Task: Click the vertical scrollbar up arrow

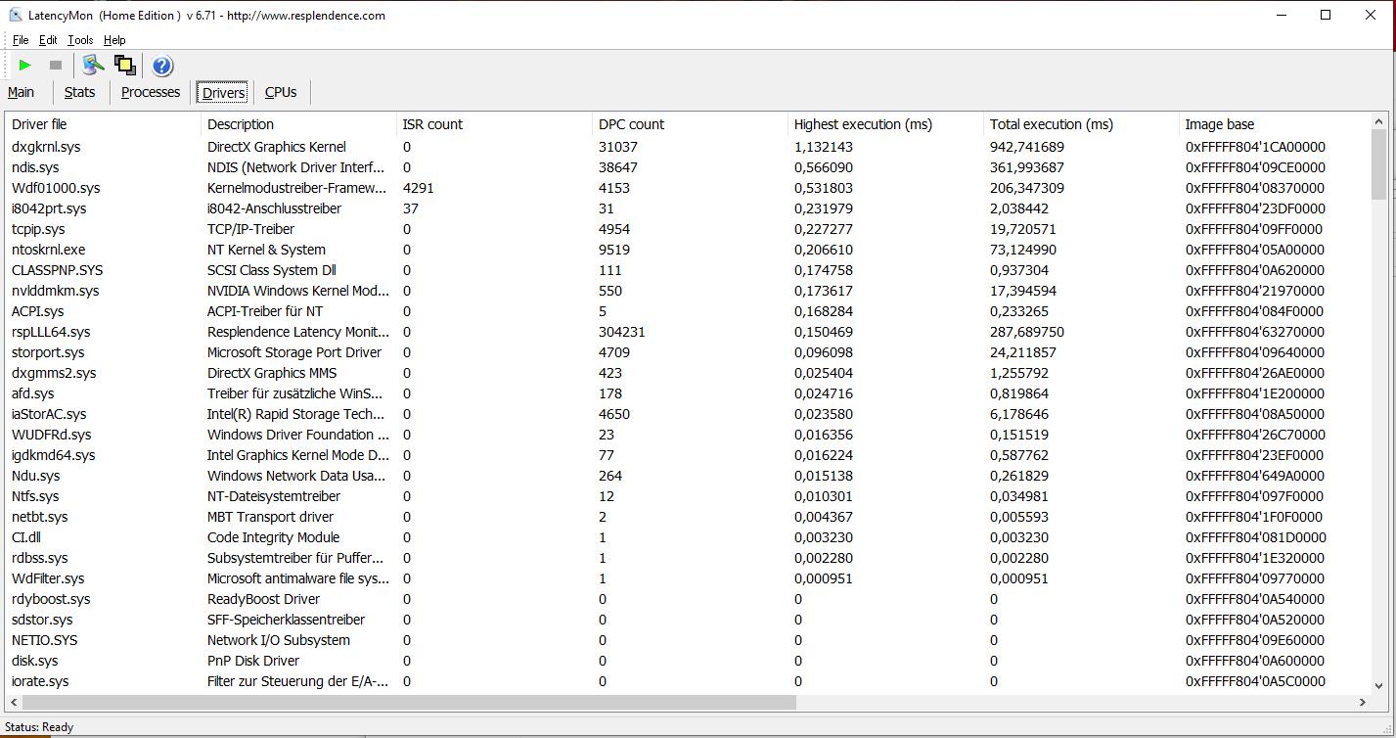Action: 1379,122
